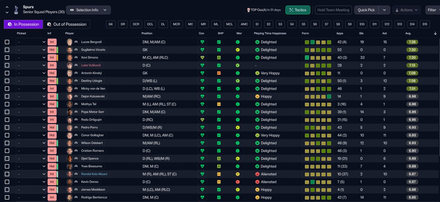Viewport: 440px width, 202px height.
Task: Click Lucas Bergvall's condition heart icon
Action: click(x=202, y=42)
